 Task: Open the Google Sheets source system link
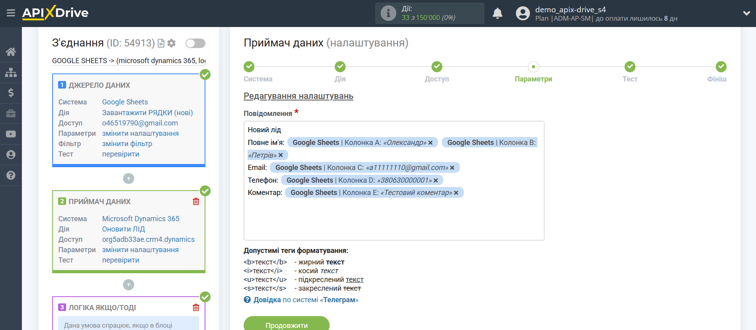pos(125,102)
